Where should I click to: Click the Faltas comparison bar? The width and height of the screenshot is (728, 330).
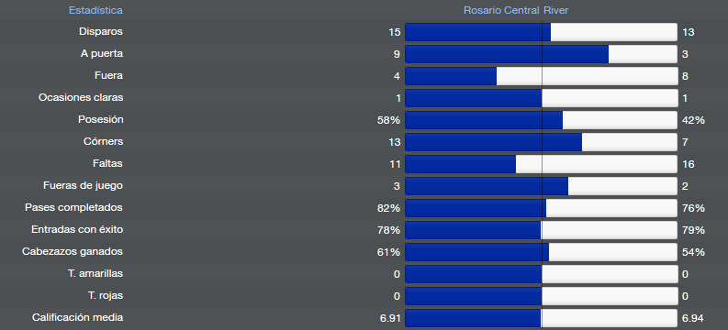(541, 164)
